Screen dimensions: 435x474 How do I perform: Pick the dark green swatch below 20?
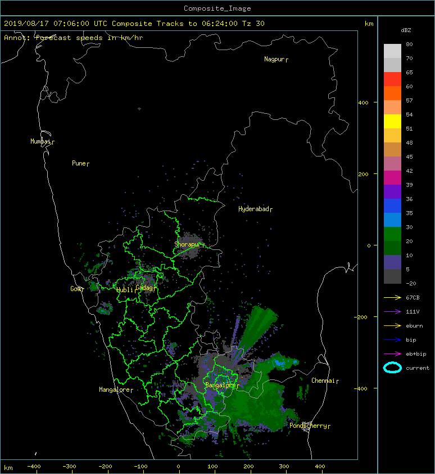coord(392,248)
